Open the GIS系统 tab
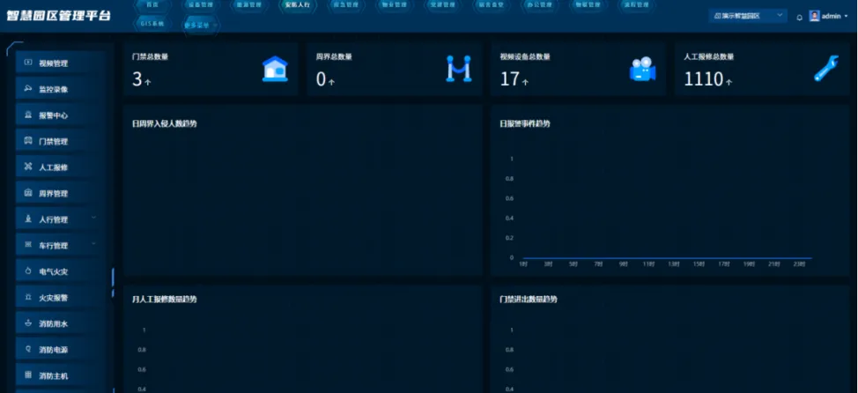858x393 pixels. [152, 24]
